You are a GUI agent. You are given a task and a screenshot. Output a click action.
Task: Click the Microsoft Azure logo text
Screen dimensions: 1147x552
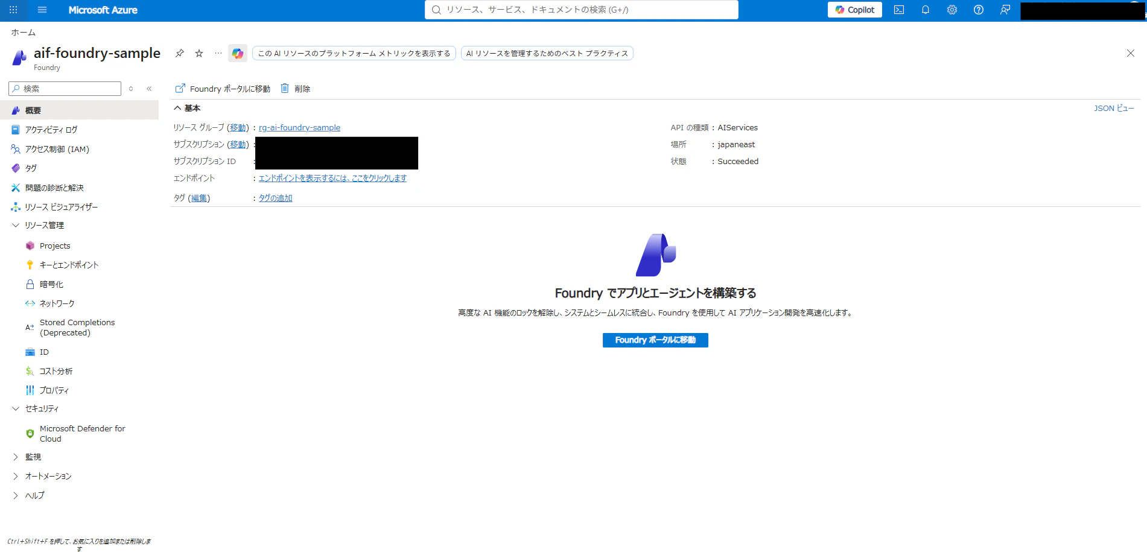[103, 10]
